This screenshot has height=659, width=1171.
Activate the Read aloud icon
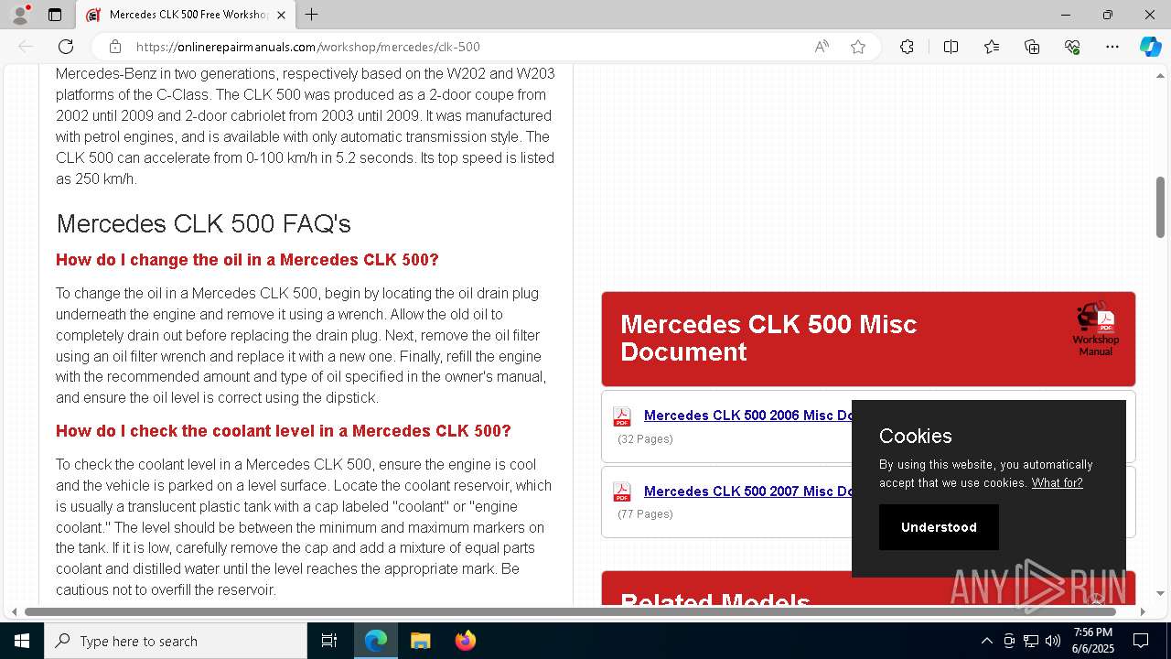point(822,47)
